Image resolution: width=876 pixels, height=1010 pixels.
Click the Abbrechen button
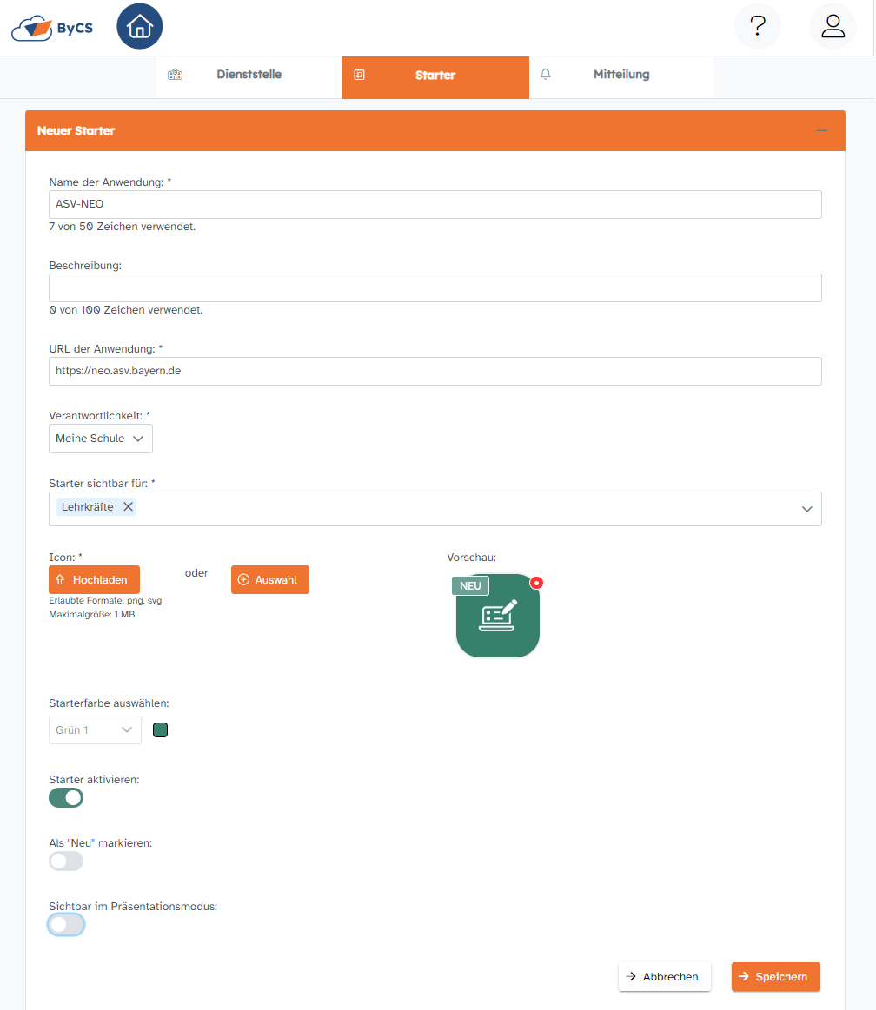click(664, 977)
